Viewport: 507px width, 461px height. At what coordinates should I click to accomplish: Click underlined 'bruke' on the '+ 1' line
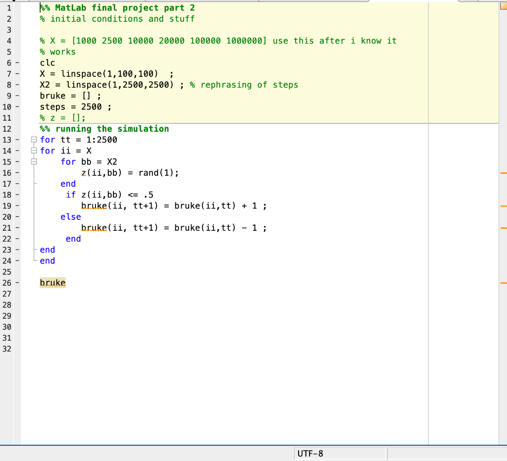(x=94, y=206)
